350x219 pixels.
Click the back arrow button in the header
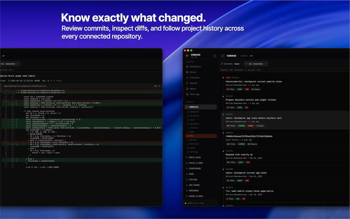(x=223, y=56)
